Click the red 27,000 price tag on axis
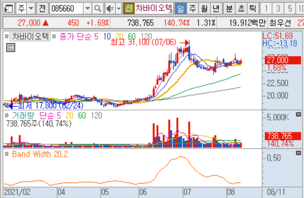Image resolution: width=304 pixels, height=198 pixels. [283, 60]
